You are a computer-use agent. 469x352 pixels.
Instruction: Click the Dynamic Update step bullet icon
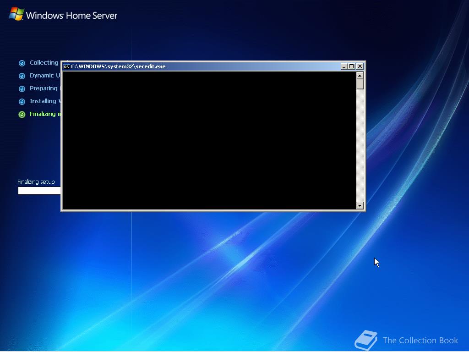[22, 76]
